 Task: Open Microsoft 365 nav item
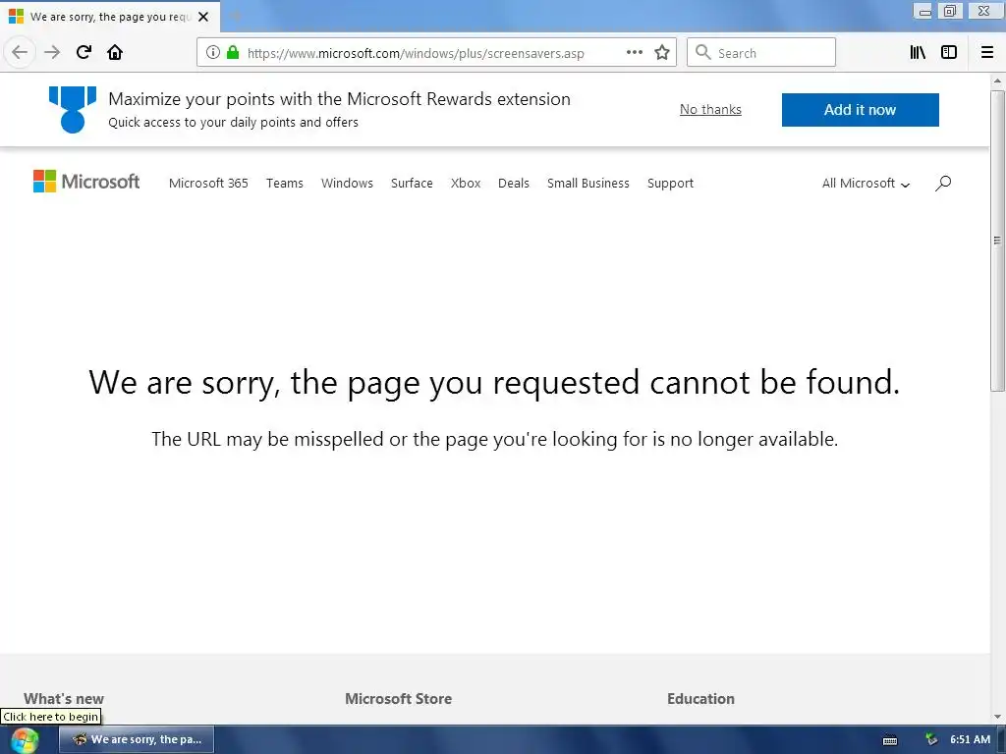(208, 184)
